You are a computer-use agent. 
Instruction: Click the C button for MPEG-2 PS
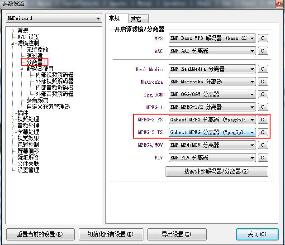pos(263,120)
